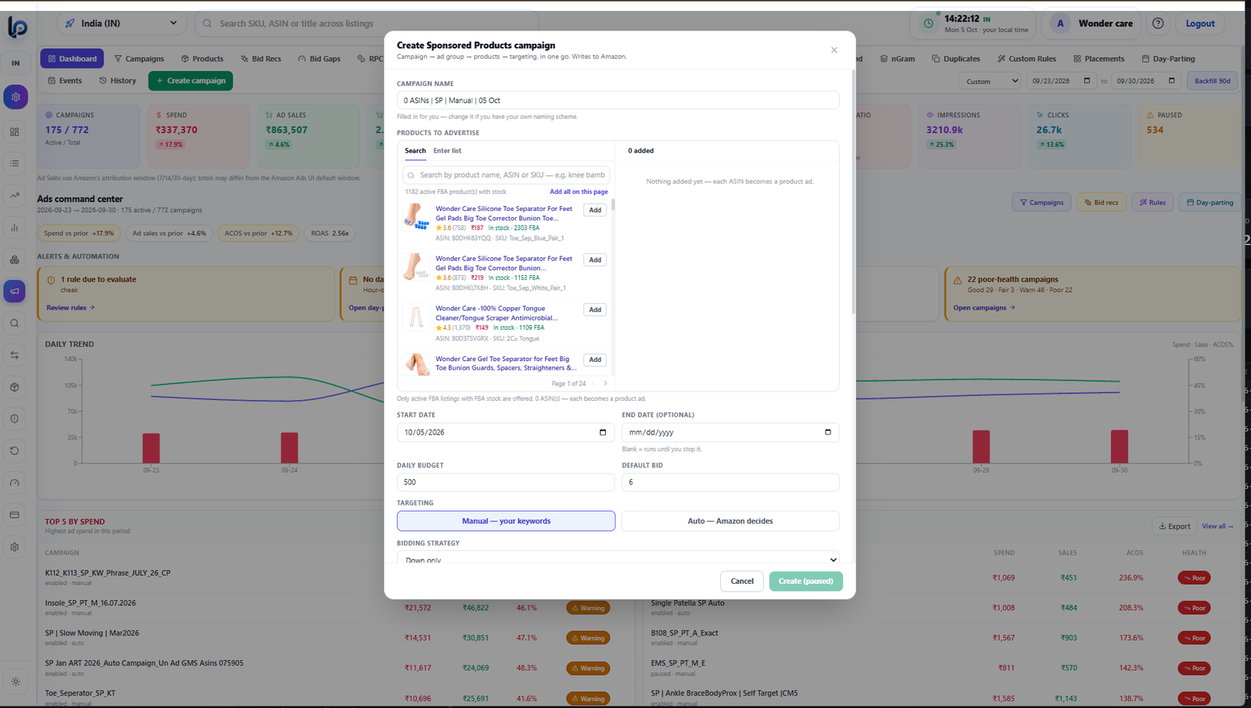The width and height of the screenshot is (1251, 708).
Task: Click the Logout button
Action: point(1200,23)
